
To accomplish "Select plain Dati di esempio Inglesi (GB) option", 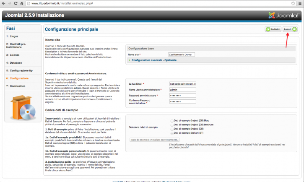I will click(x=172, y=129).
